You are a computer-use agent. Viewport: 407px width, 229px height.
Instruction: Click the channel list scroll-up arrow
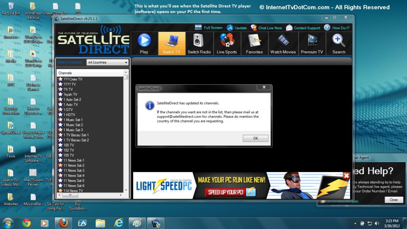126,72
